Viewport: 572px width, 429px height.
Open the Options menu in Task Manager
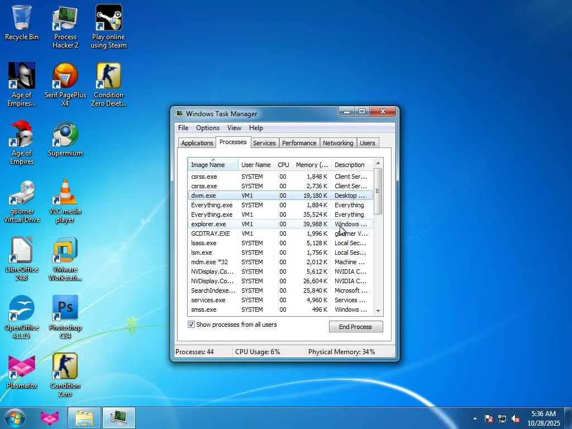(x=207, y=128)
